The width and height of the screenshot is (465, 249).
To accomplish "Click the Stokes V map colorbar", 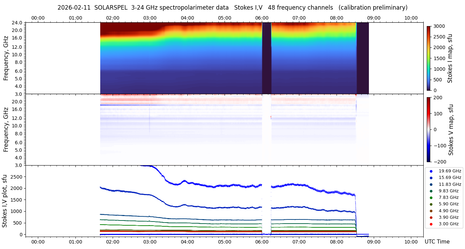I will click(x=428, y=129).
